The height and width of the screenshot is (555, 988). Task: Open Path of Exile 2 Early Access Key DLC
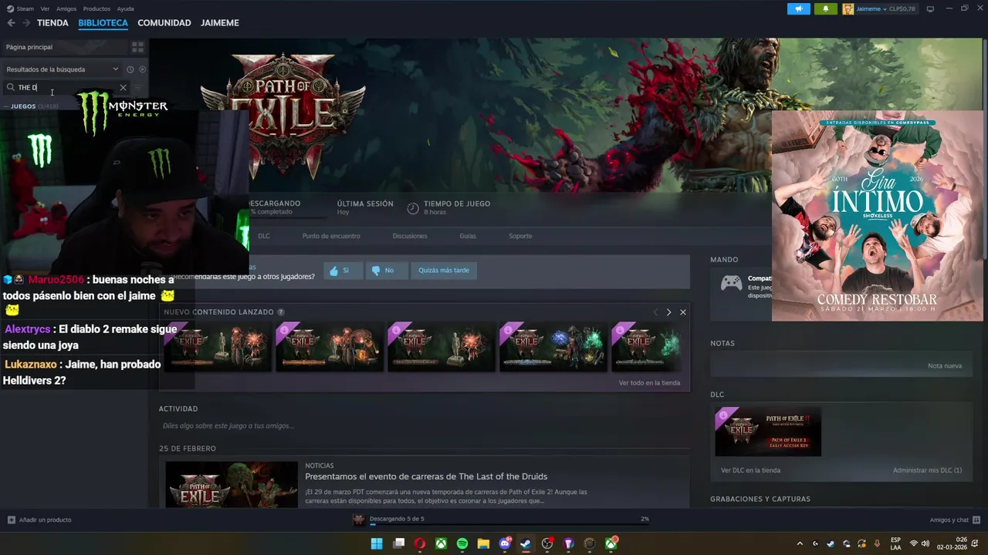click(768, 432)
